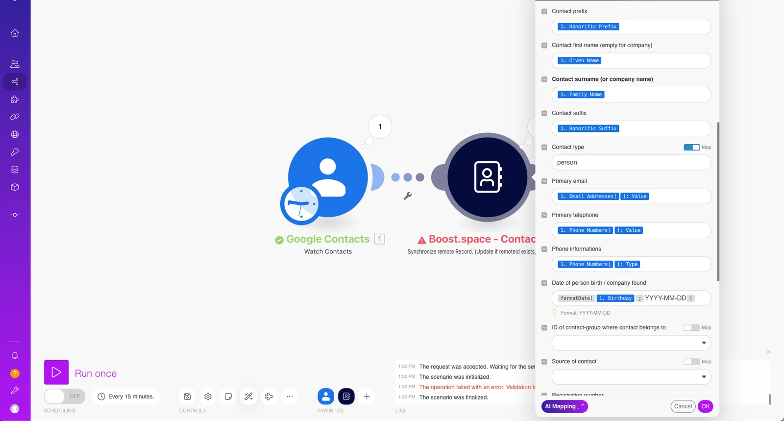Screen dimensions: 784x421
Task: Click the Contact type field showing person
Action: [x=631, y=162]
